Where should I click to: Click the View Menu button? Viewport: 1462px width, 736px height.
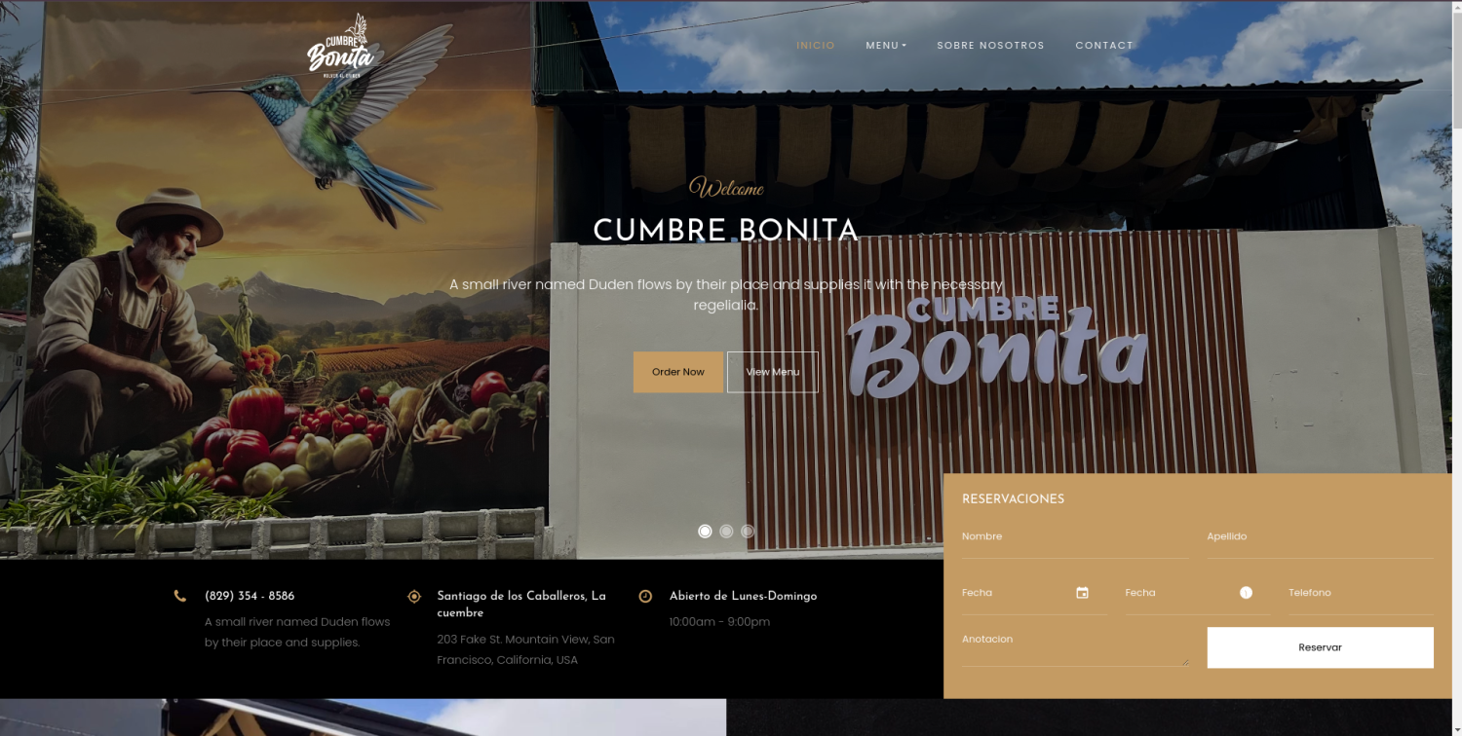(x=772, y=372)
